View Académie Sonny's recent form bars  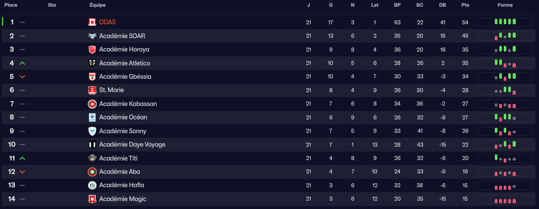[505, 131]
